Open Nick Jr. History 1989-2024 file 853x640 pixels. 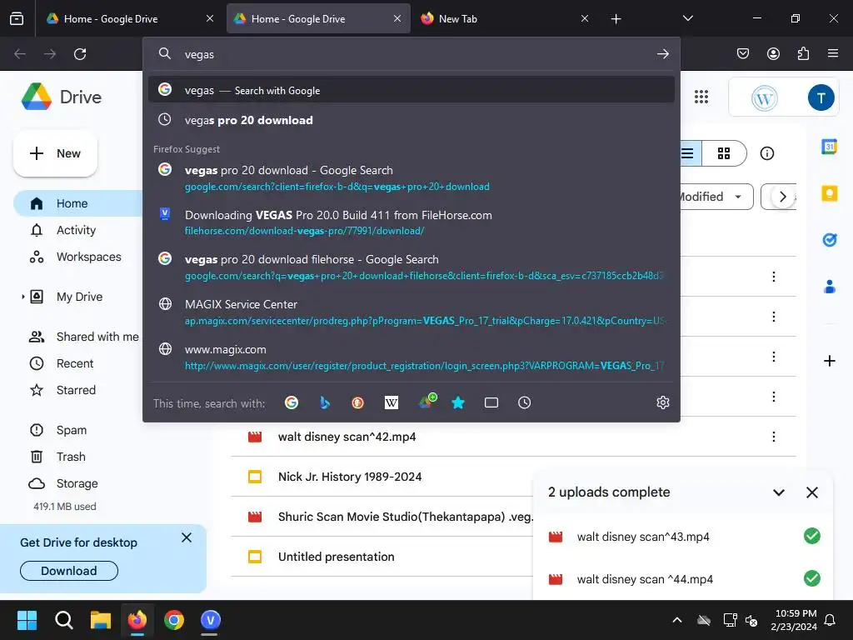tap(350, 477)
